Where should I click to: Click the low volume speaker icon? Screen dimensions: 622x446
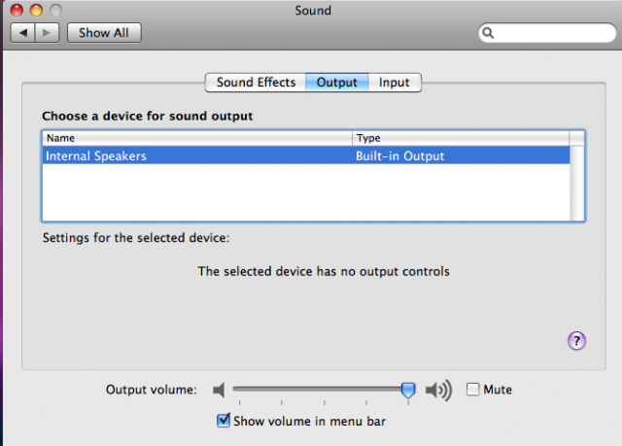(219, 390)
